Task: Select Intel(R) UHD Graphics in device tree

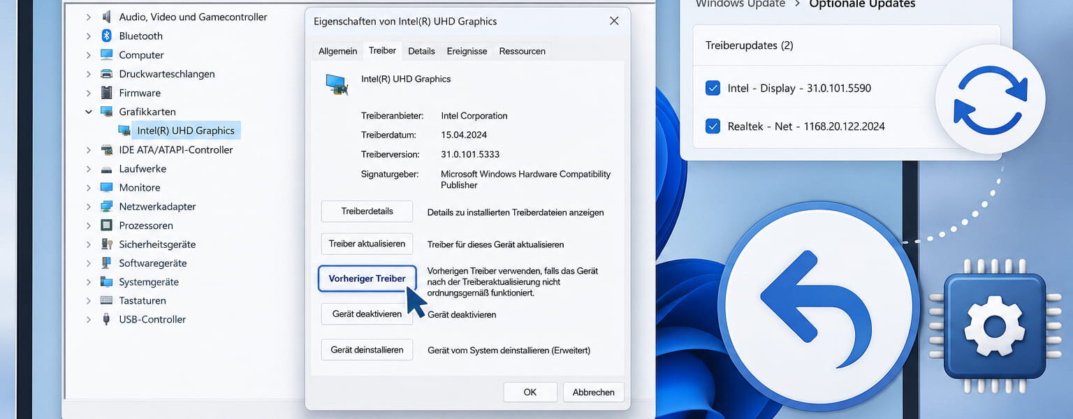Action: click(x=185, y=130)
